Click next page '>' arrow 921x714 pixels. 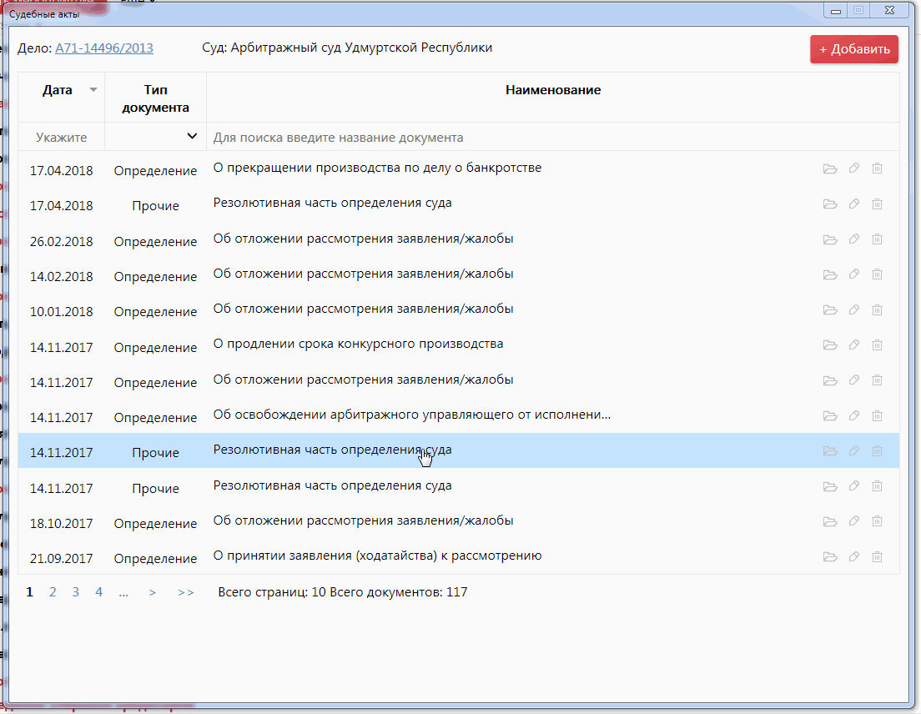pos(152,592)
